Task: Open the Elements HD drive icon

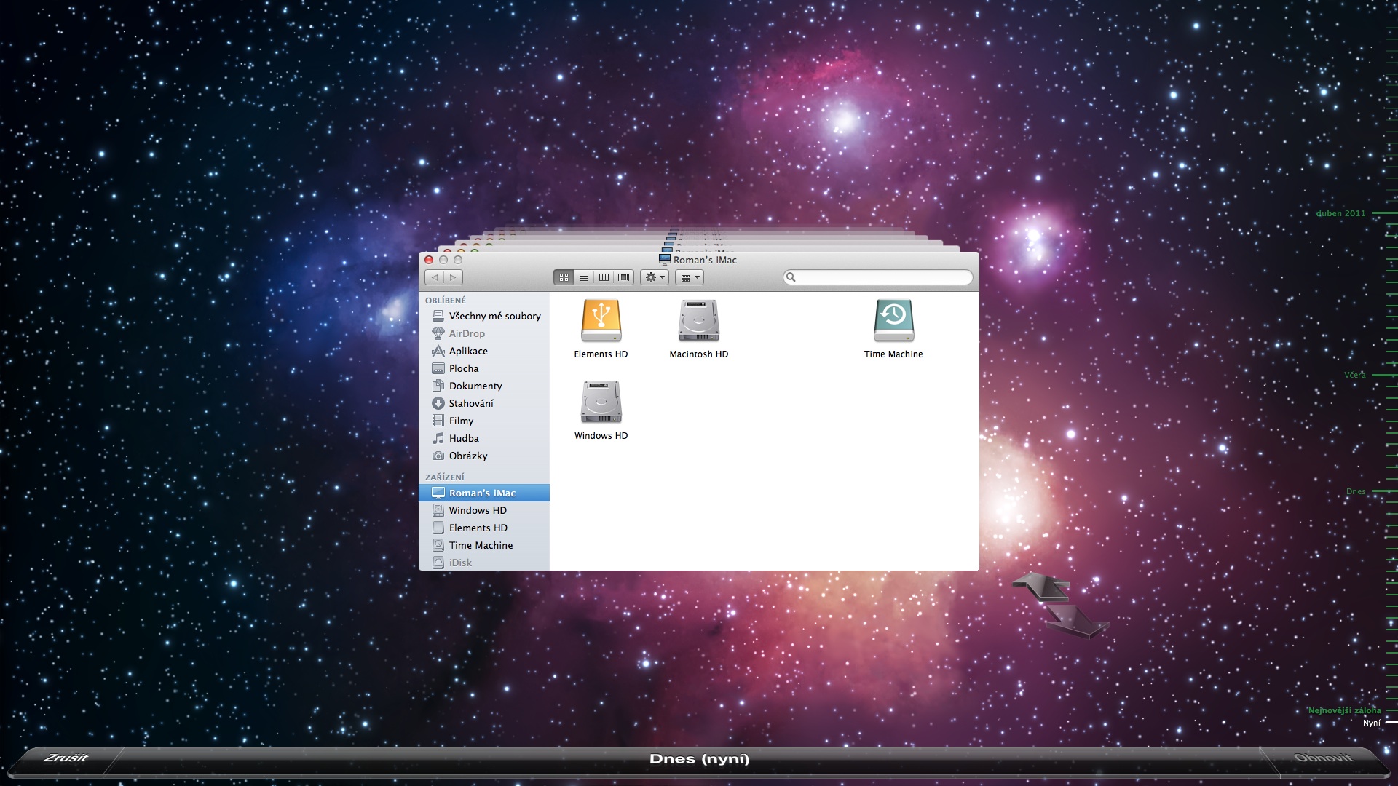Action: [601, 321]
